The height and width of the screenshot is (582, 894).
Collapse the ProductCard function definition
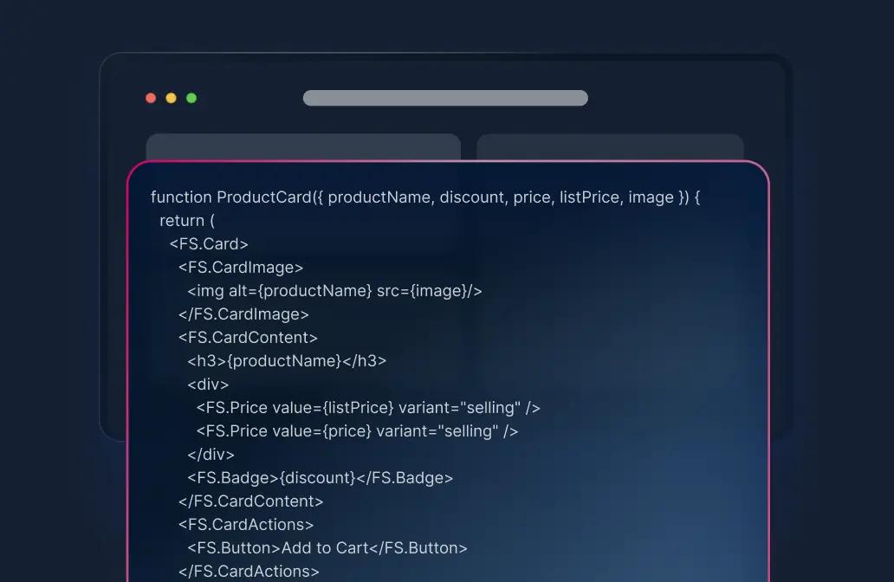coord(424,197)
